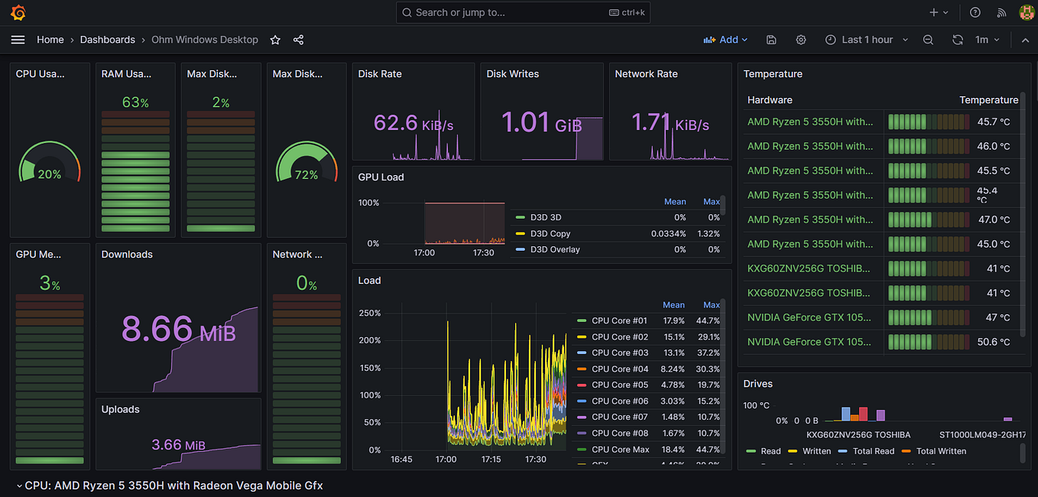Star the Ohm Windows Desktop dashboard
This screenshot has height=497, width=1038.
click(x=274, y=39)
